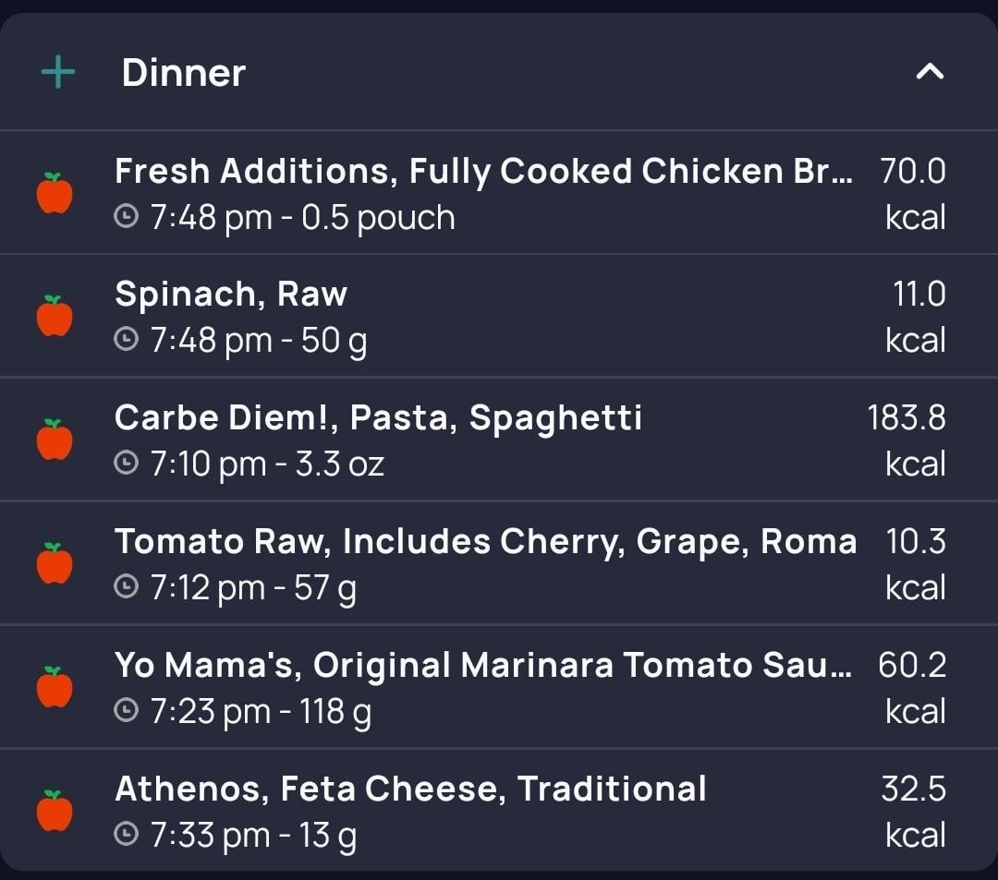Screen dimensions: 998x880
Task: Tap apple icon beside Carbe Diem spaghetti
Action: (55, 440)
